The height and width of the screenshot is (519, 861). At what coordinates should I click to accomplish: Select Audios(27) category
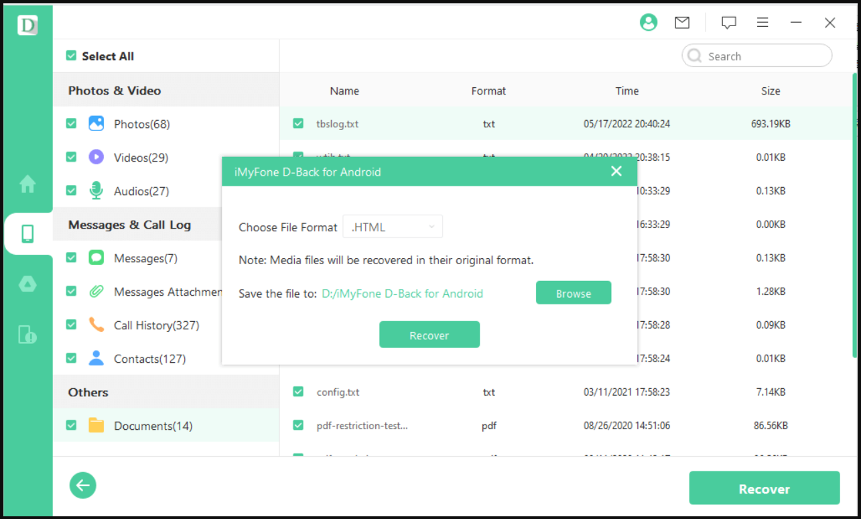coord(141,191)
